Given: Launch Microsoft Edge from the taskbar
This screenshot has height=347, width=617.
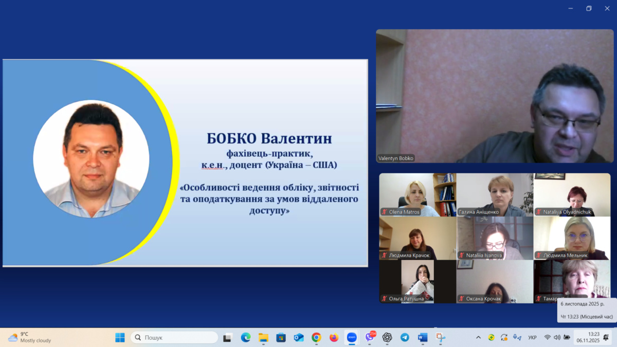Looking at the screenshot, I should click(x=246, y=337).
